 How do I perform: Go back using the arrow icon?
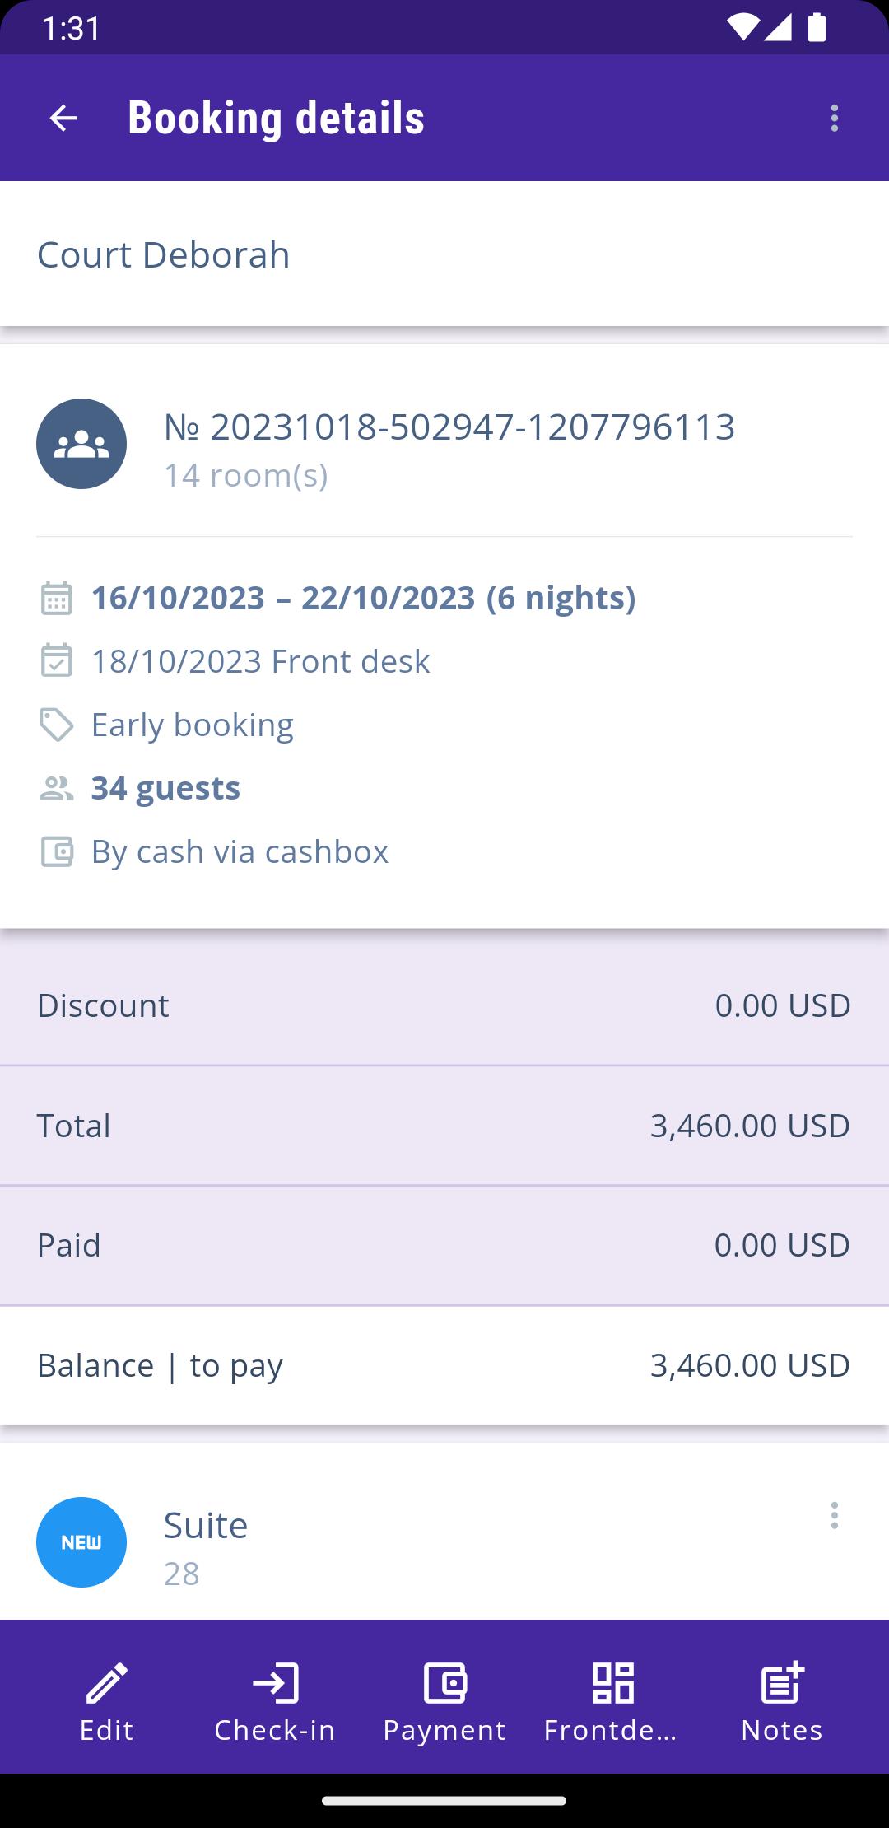[x=63, y=119]
